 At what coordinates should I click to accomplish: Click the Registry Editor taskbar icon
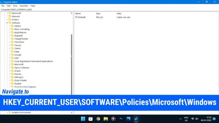[136, 119]
